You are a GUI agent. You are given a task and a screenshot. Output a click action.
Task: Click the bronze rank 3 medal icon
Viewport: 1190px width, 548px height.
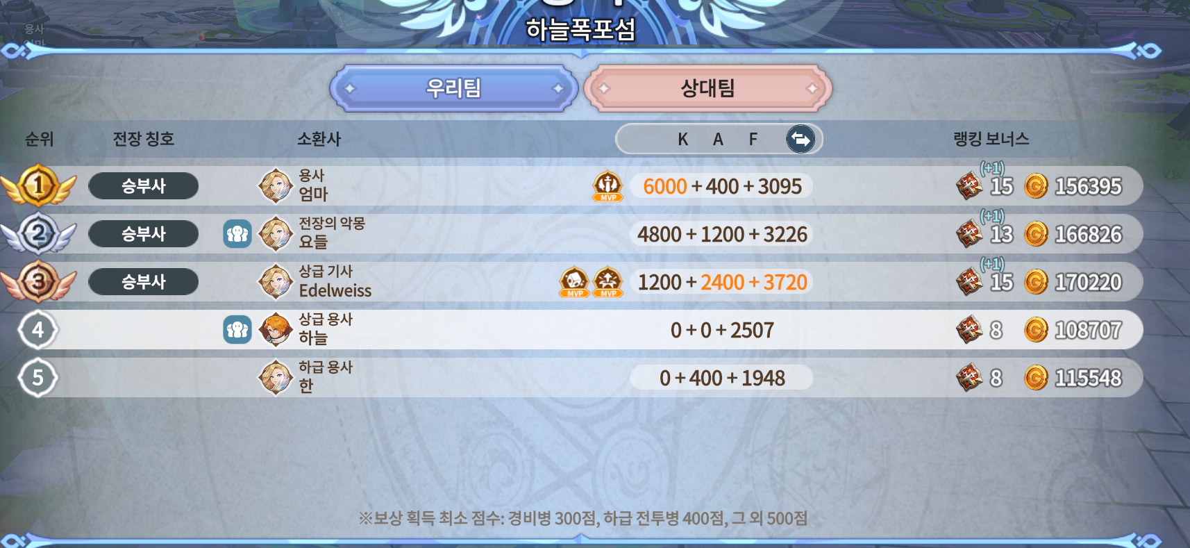pos(38,281)
